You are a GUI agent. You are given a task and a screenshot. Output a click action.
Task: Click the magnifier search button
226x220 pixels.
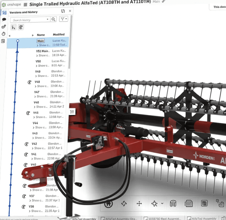coord(53,19)
